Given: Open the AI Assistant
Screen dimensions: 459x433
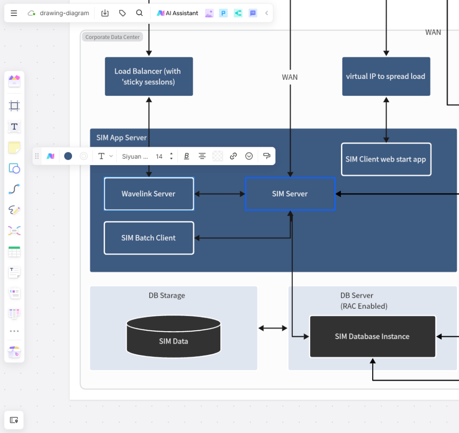Looking at the screenshot, I should [x=177, y=13].
